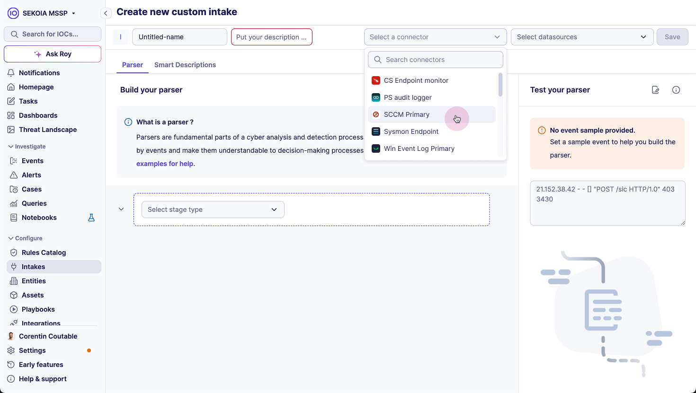Click the connector list scrollbar
Screen dimensions: 696x393
[500, 85]
